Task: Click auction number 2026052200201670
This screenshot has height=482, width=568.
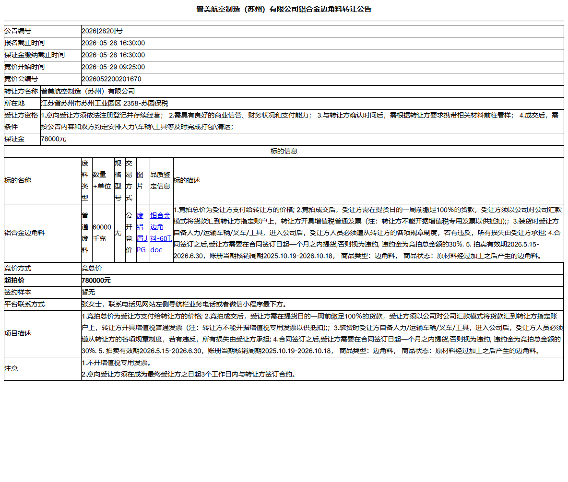Action: coord(112,79)
